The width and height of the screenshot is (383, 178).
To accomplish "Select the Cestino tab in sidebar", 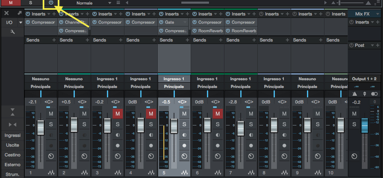I will [12, 155].
